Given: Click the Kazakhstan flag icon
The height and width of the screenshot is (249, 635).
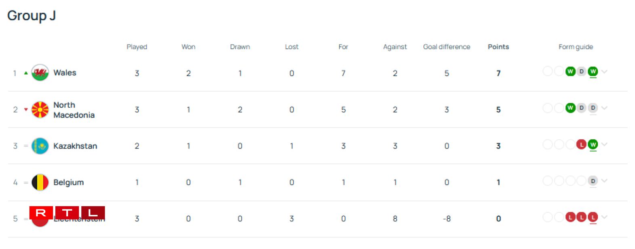Looking at the screenshot, I should pos(40,146).
